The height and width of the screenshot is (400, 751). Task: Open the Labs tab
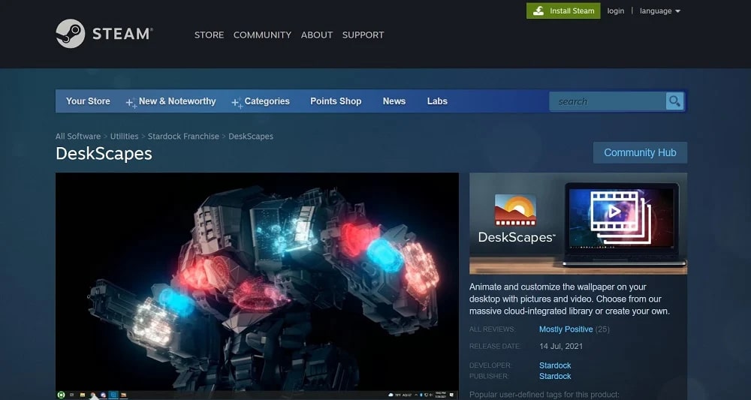pos(437,101)
